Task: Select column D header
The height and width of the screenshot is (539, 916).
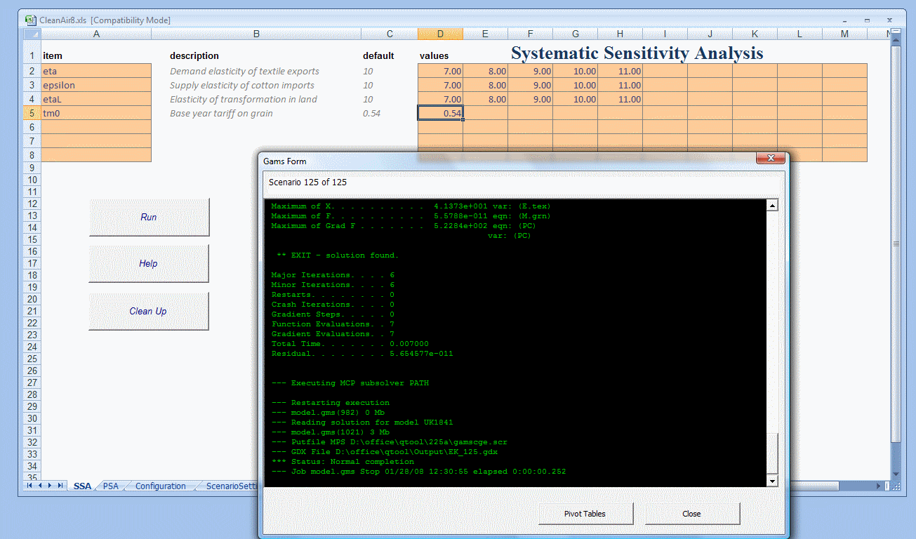Action: [440, 34]
